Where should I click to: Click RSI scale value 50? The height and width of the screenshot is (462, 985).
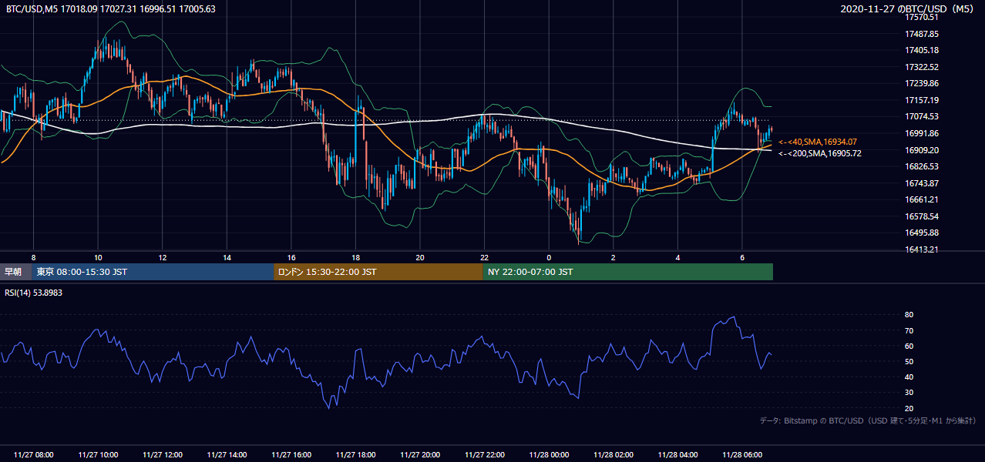(909, 361)
